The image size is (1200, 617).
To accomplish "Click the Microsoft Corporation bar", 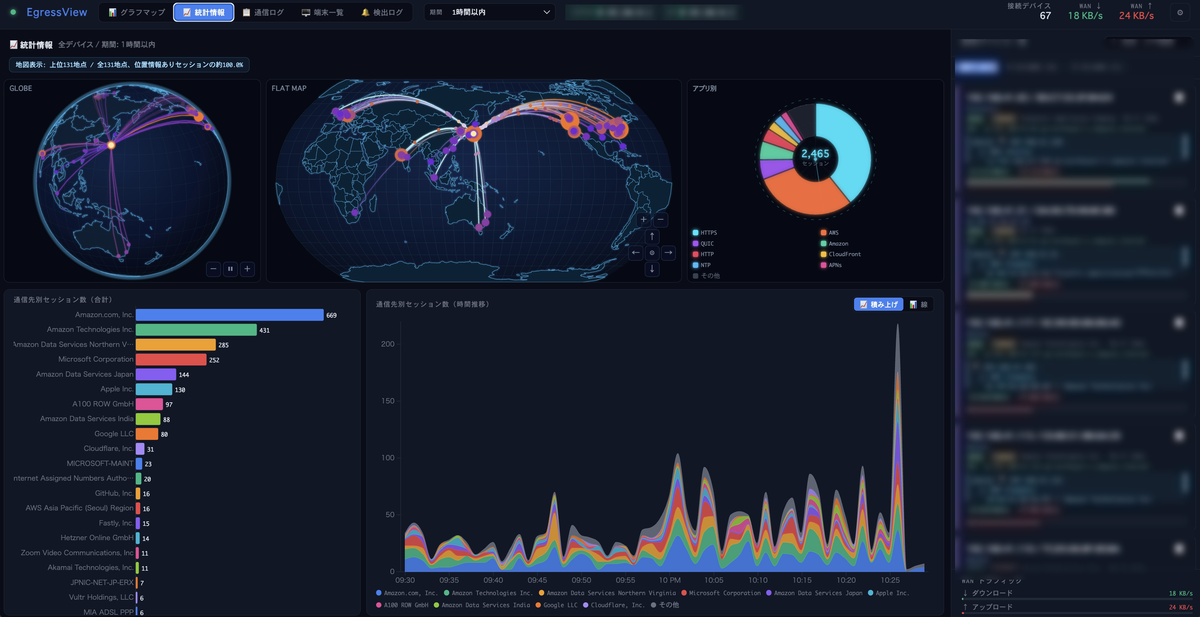I will 171,359.
